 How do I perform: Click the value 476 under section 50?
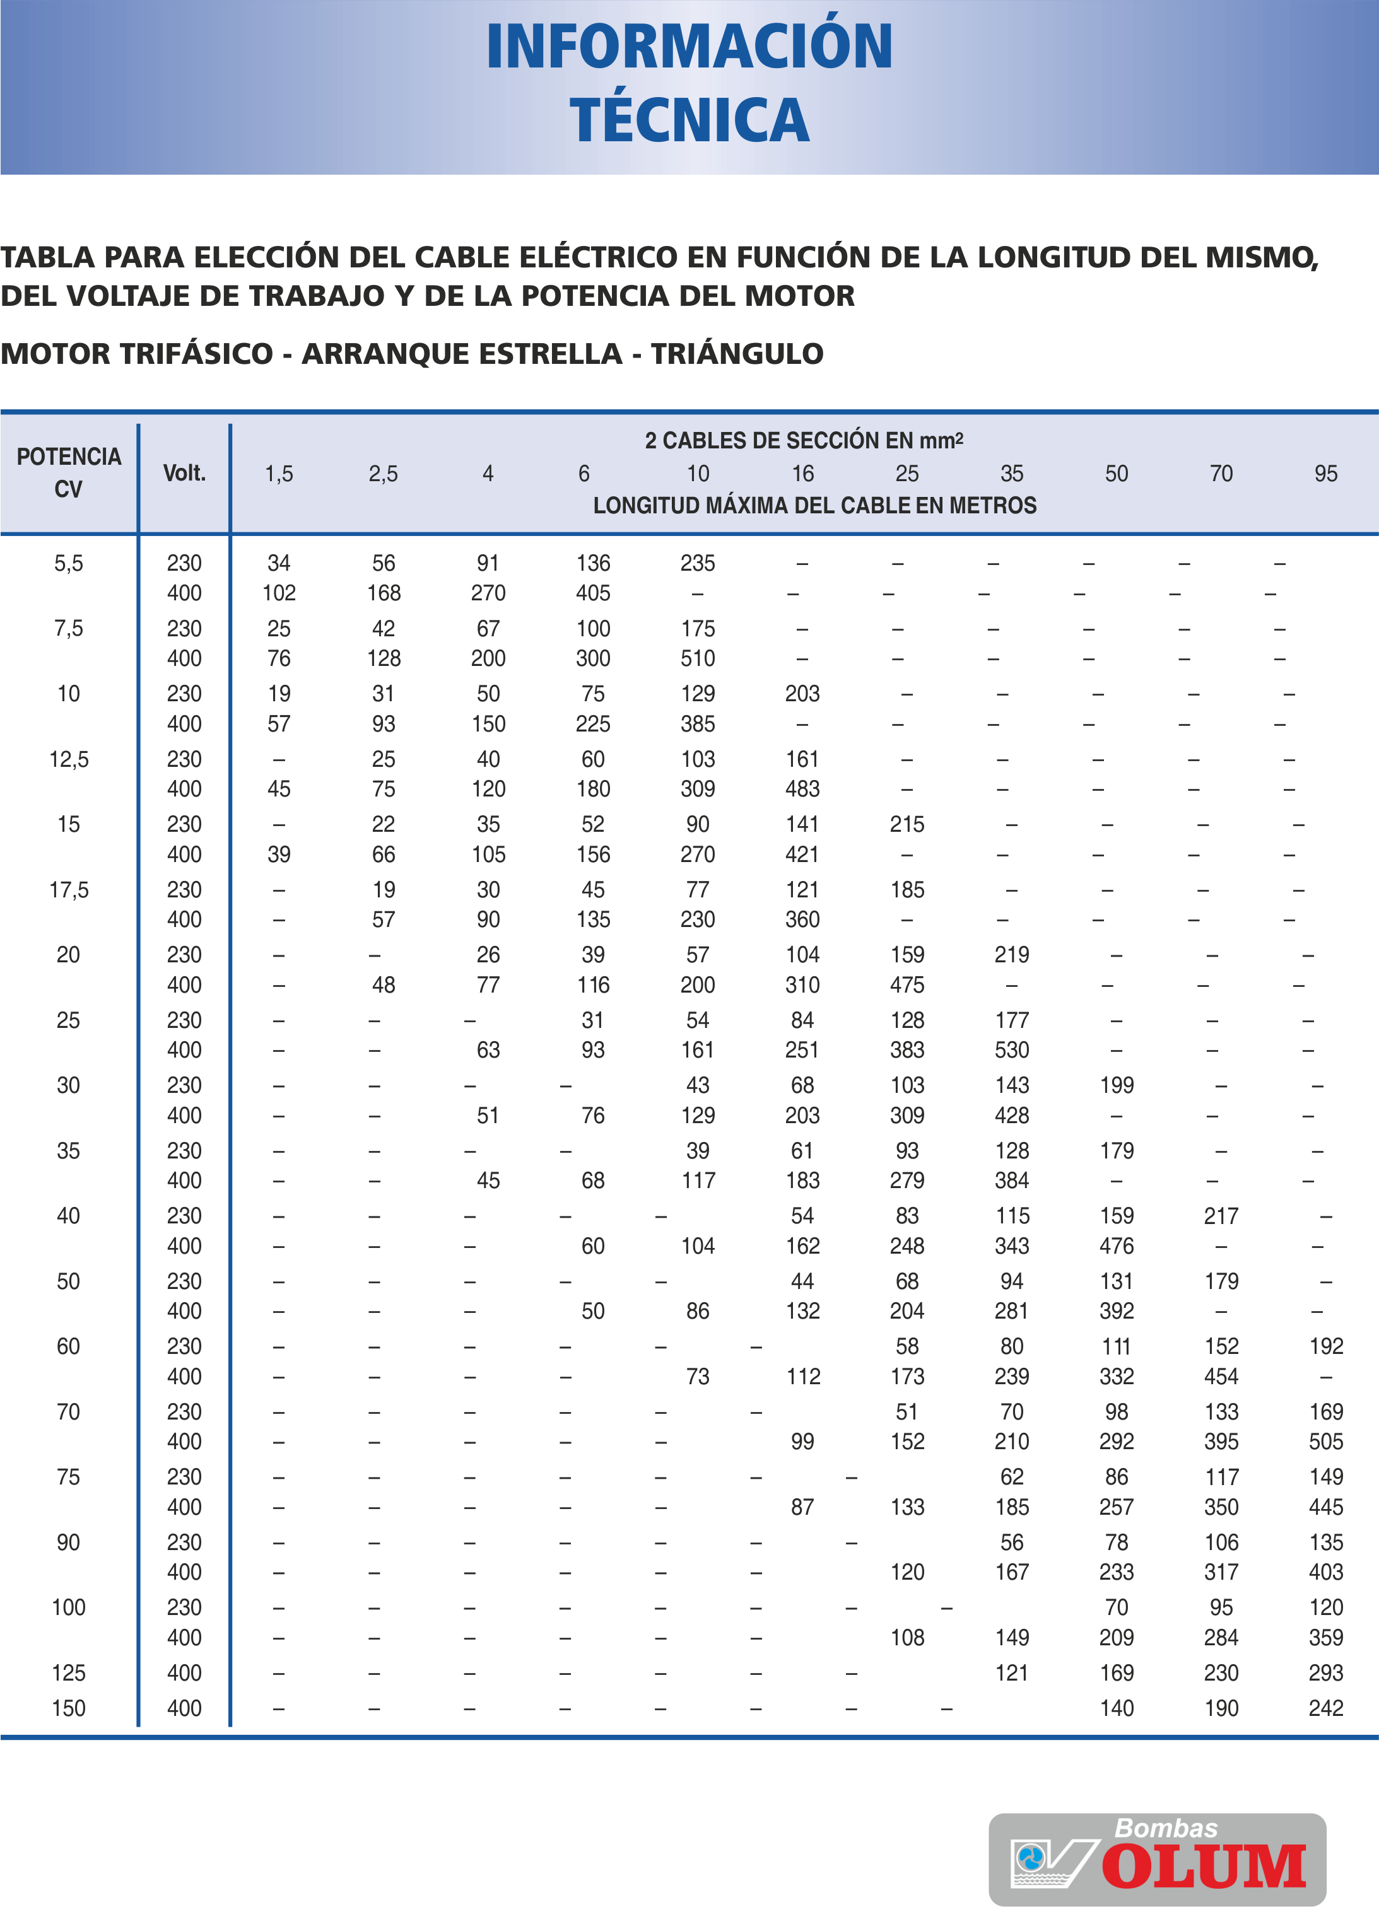(1116, 1246)
